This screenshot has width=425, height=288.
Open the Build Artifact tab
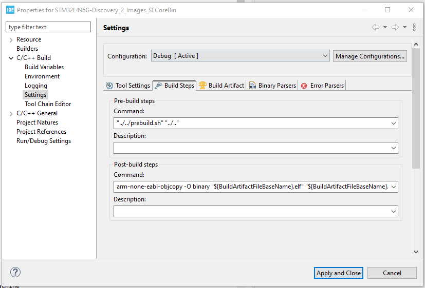(221, 86)
